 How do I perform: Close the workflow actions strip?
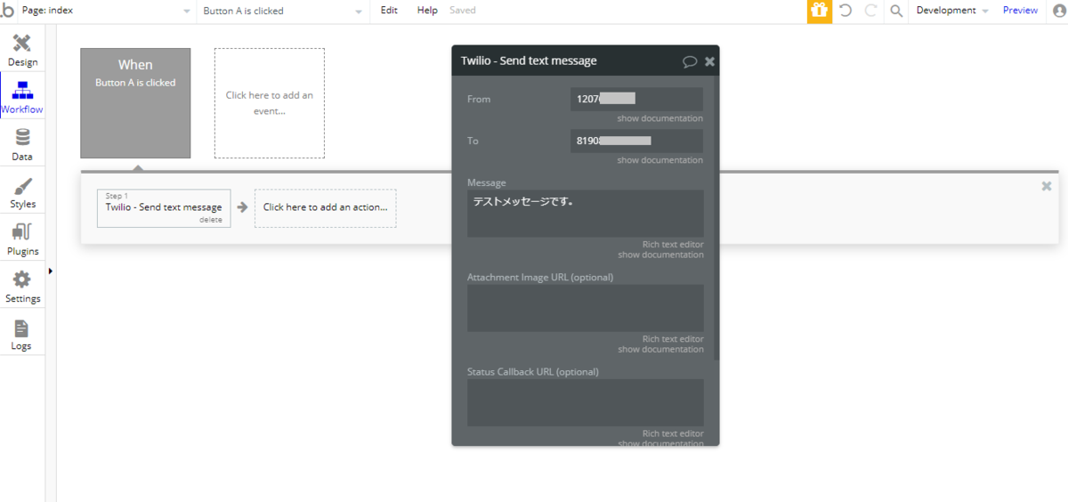pyautogui.click(x=1047, y=186)
